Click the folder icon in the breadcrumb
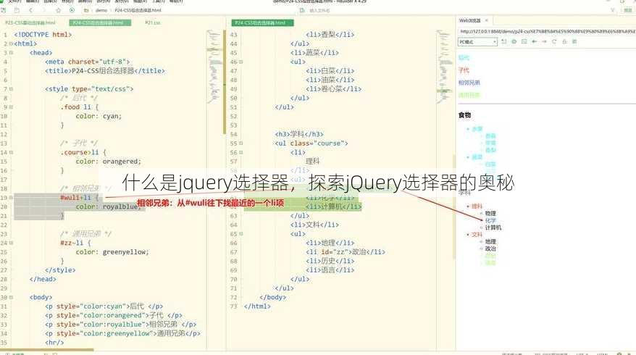Screen dimensions: 636x355 point(86,10)
